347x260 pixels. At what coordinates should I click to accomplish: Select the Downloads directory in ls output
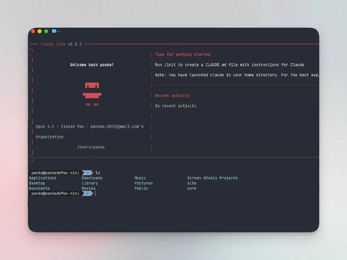pyautogui.click(x=92, y=178)
